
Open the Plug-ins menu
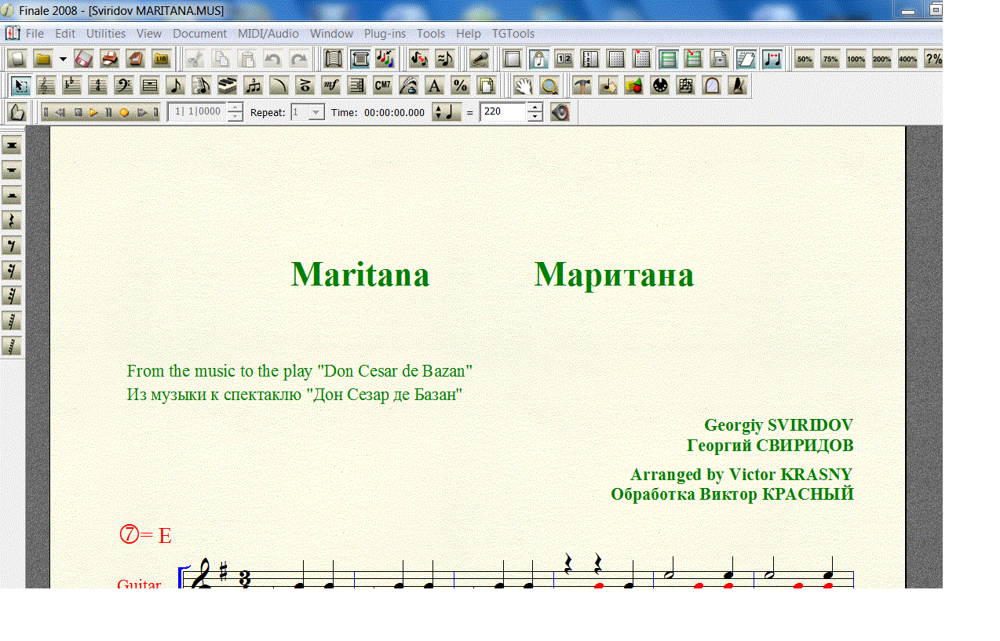click(385, 34)
